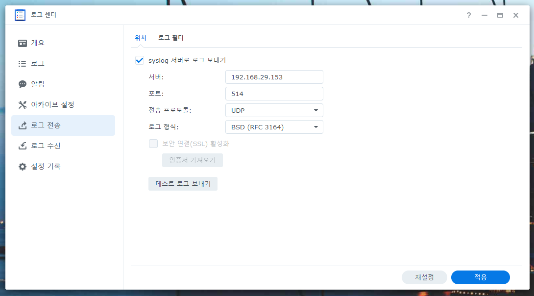Viewport: 534px width, 296px height.
Task: Select the 로그 전송 upload icon
Action: coord(23,125)
